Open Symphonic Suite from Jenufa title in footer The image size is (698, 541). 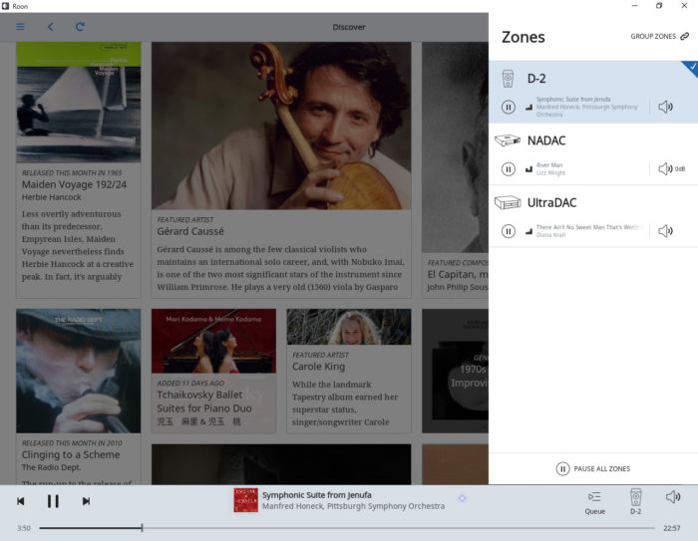coord(316,495)
